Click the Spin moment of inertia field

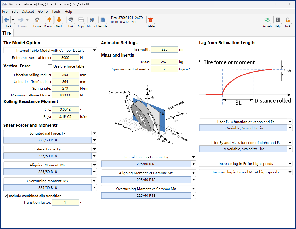[164, 69]
